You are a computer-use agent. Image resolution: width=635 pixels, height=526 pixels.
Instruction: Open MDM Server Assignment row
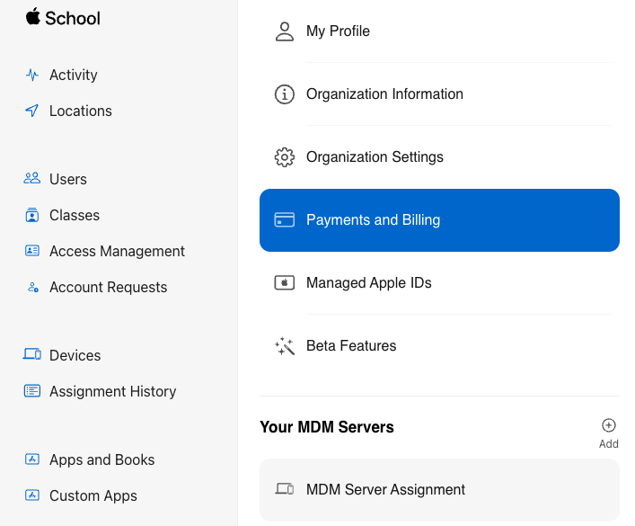click(439, 490)
